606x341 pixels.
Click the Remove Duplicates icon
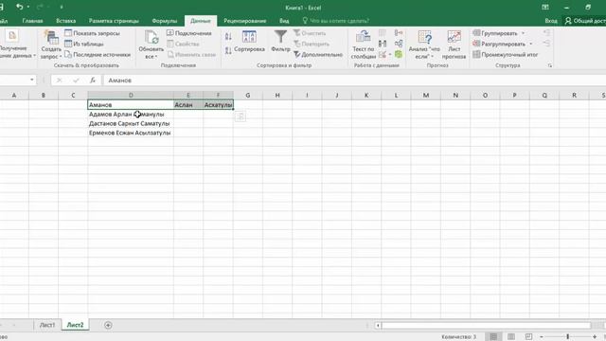coord(383,44)
